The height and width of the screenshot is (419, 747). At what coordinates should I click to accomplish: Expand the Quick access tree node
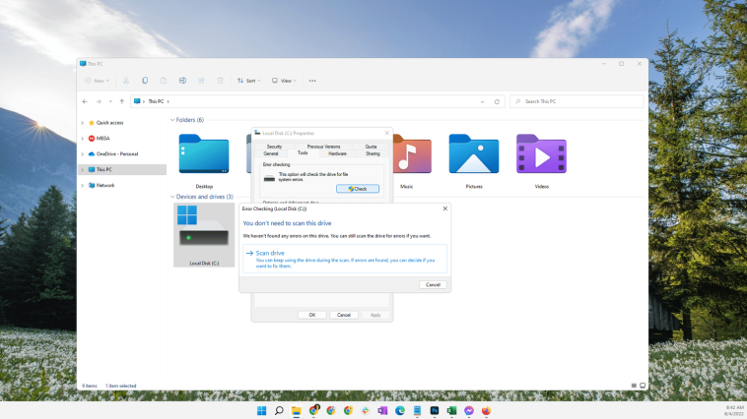click(83, 123)
